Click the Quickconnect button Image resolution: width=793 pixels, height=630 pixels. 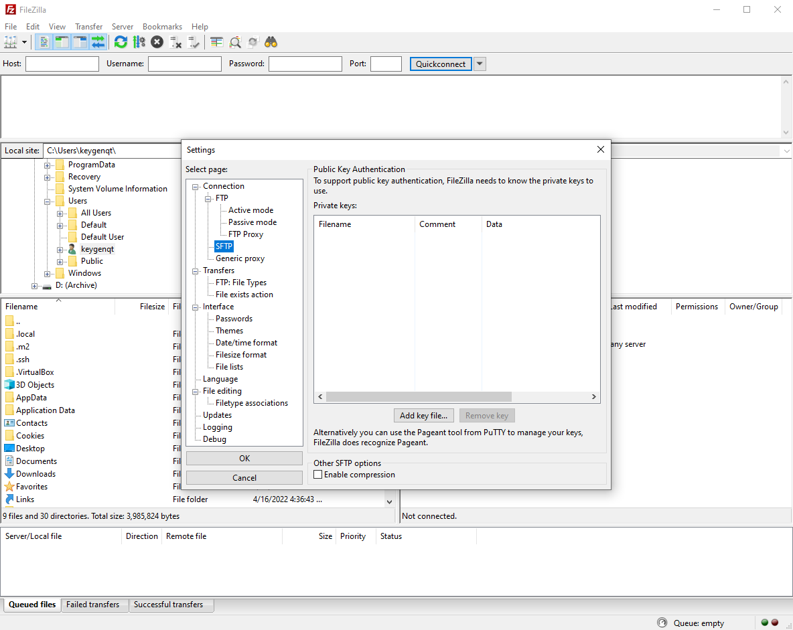(441, 64)
